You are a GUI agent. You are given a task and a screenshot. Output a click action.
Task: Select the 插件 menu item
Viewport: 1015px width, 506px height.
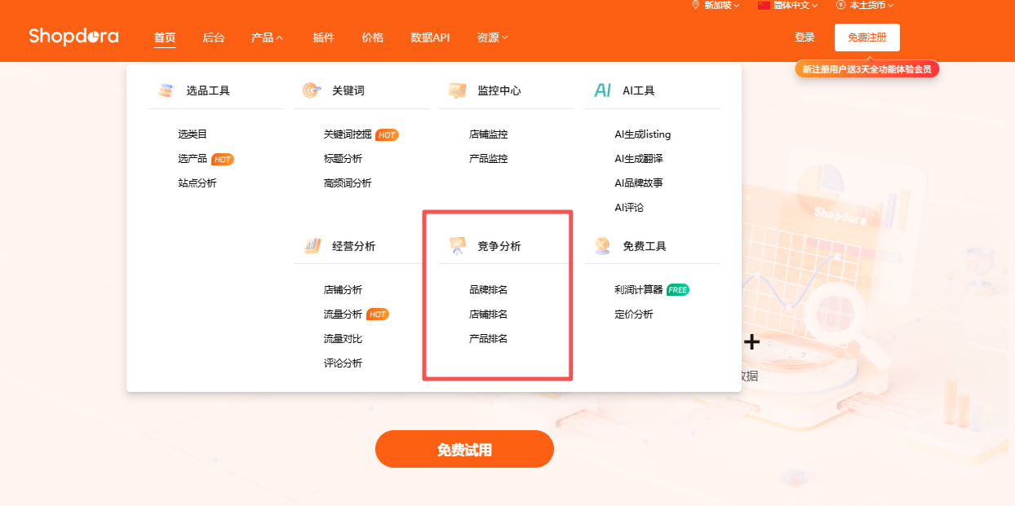pyautogui.click(x=323, y=37)
